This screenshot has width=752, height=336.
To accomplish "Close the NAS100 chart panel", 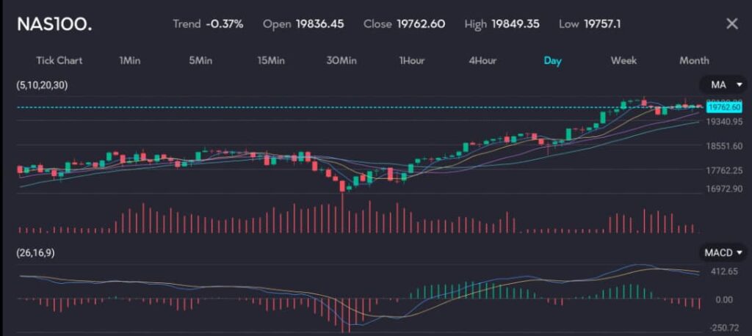I will 731,23.
